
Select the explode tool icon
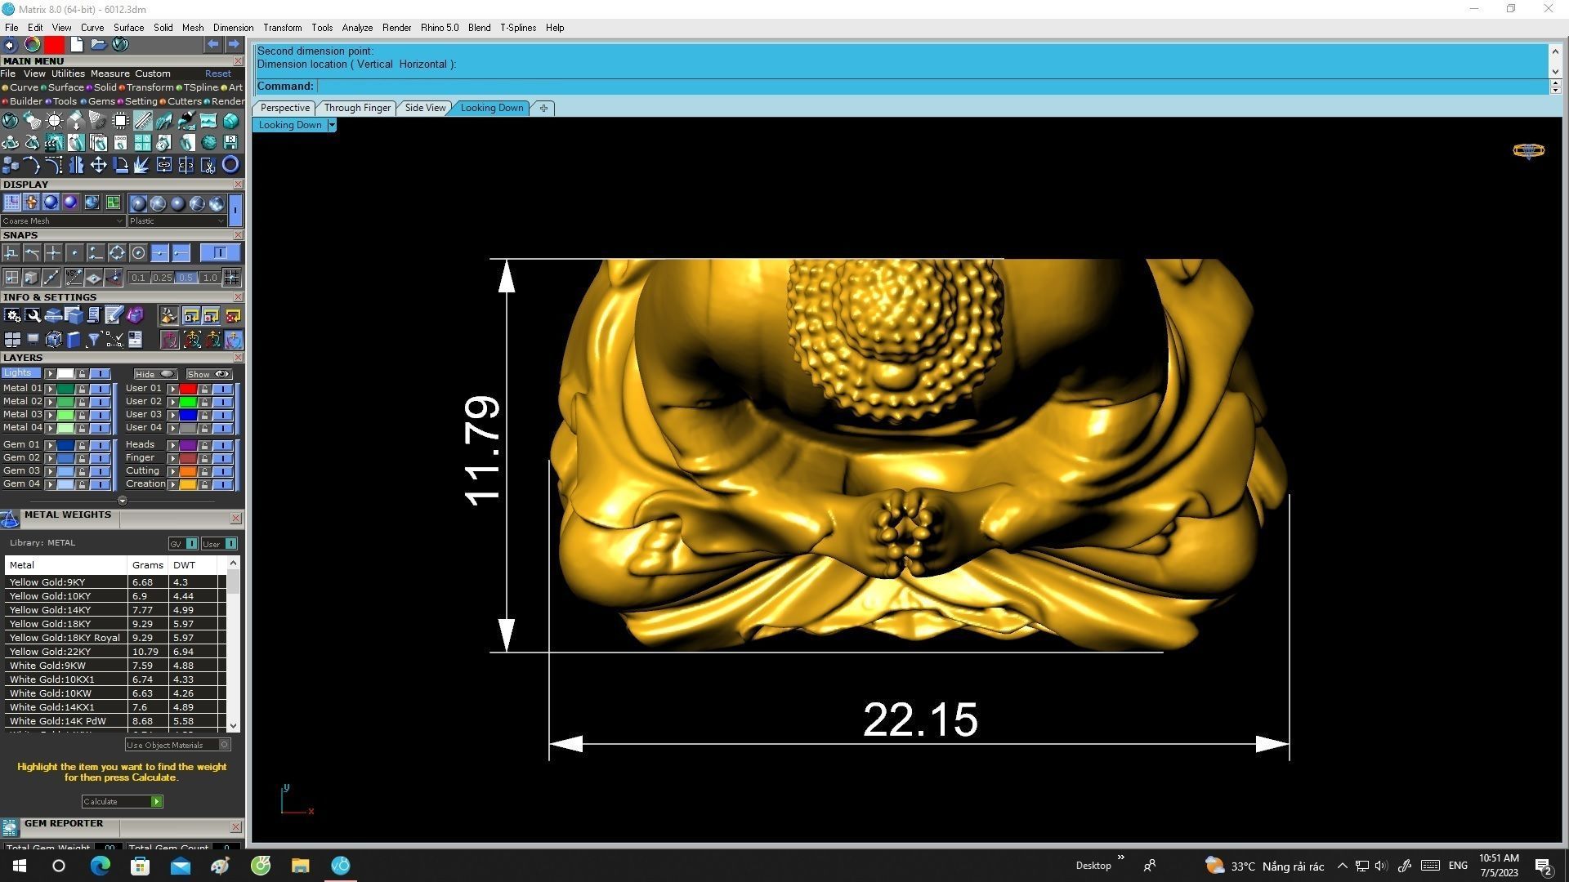pos(142,165)
